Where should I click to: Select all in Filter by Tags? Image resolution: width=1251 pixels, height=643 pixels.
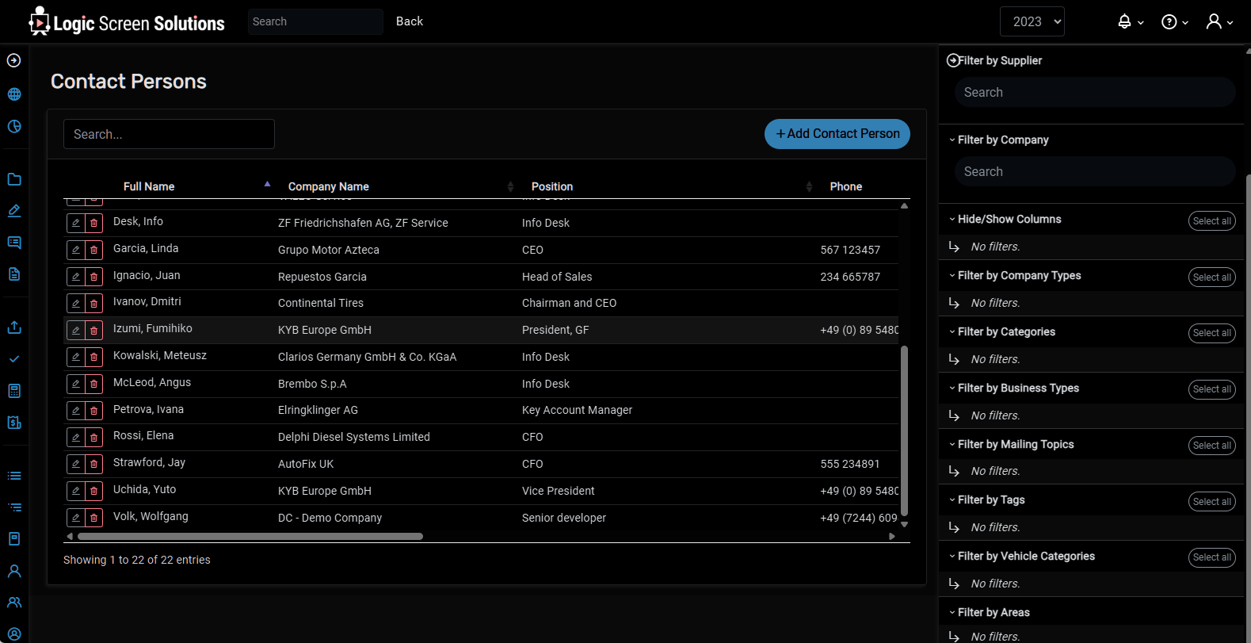(1211, 502)
